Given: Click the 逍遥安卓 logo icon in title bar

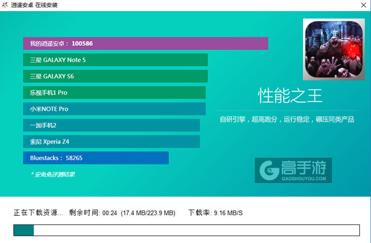Looking at the screenshot, I should coord(5,5).
